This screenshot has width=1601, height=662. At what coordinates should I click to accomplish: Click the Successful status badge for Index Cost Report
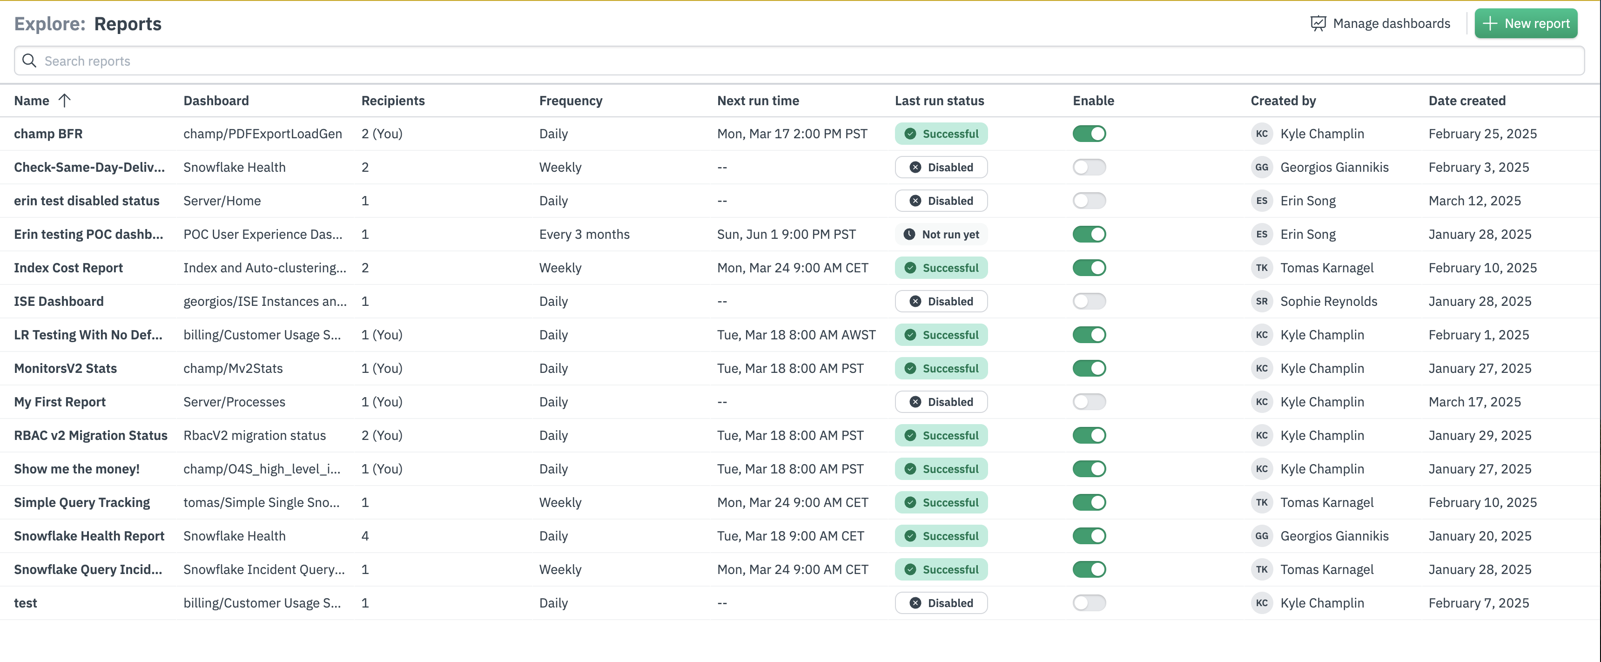[x=941, y=268]
